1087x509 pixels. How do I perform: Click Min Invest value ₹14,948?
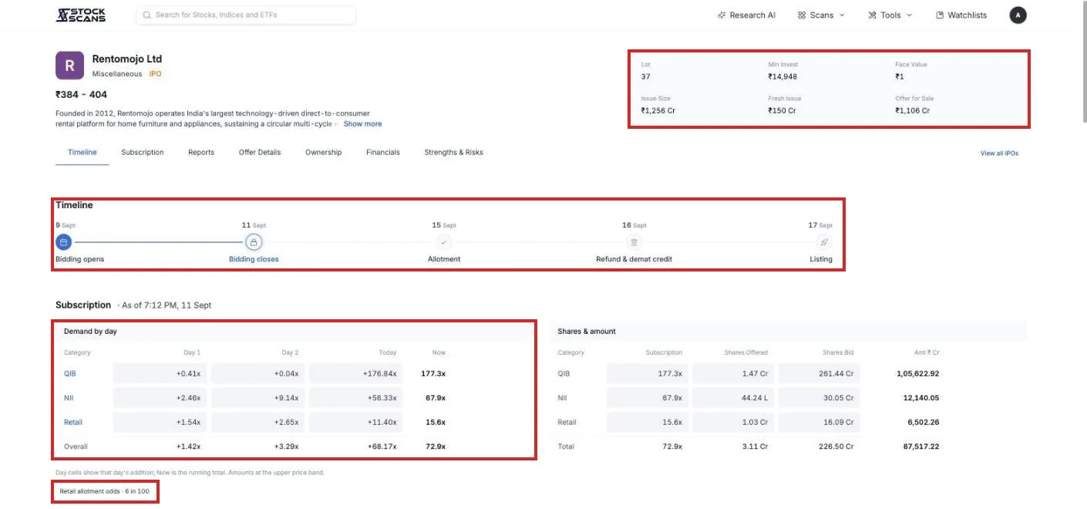[x=782, y=76]
